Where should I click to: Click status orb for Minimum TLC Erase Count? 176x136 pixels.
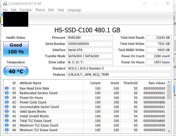(x=7, y=130)
